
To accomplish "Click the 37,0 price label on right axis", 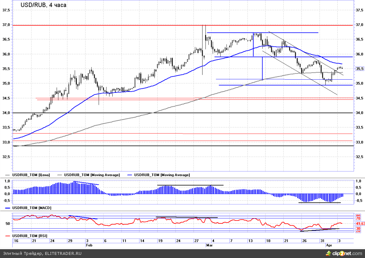I will click(359, 25).
